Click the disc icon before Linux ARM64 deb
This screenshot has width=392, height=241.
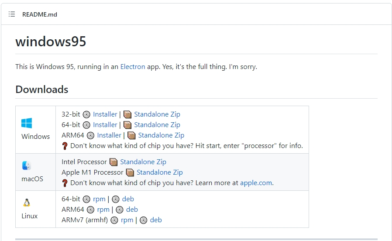point(120,210)
